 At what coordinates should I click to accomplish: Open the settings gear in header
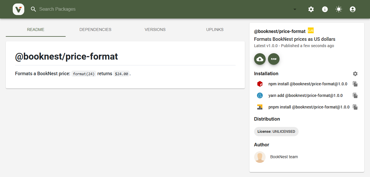tap(311, 9)
